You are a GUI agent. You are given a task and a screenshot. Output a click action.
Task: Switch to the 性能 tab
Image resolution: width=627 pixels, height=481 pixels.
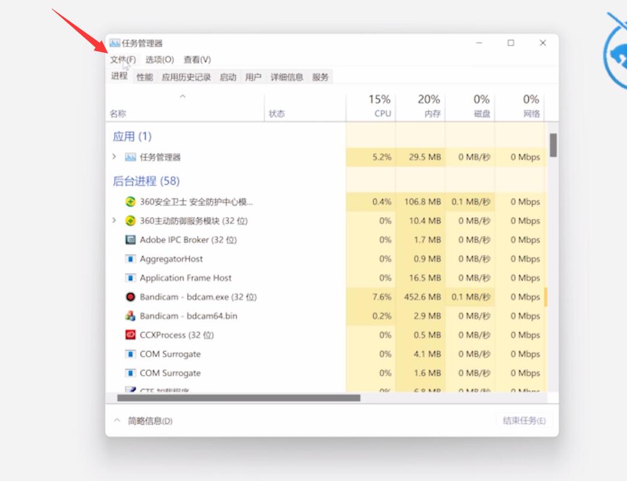tap(145, 77)
